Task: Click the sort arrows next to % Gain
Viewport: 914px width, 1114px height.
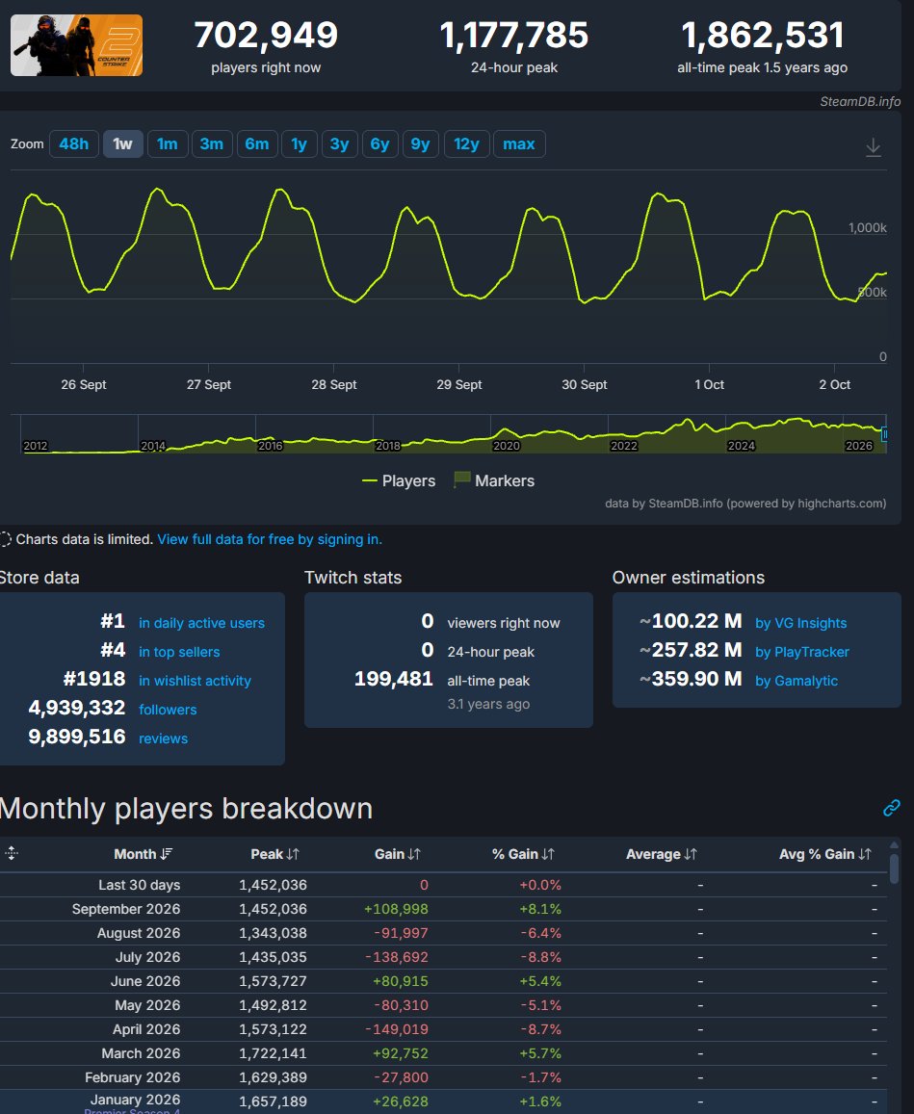Action: pyautogui.click(x=548, y=854)
